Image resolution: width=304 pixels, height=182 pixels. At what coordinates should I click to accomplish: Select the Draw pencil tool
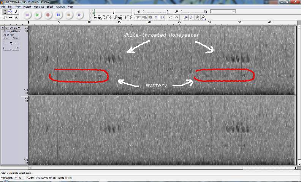(16, 12)
